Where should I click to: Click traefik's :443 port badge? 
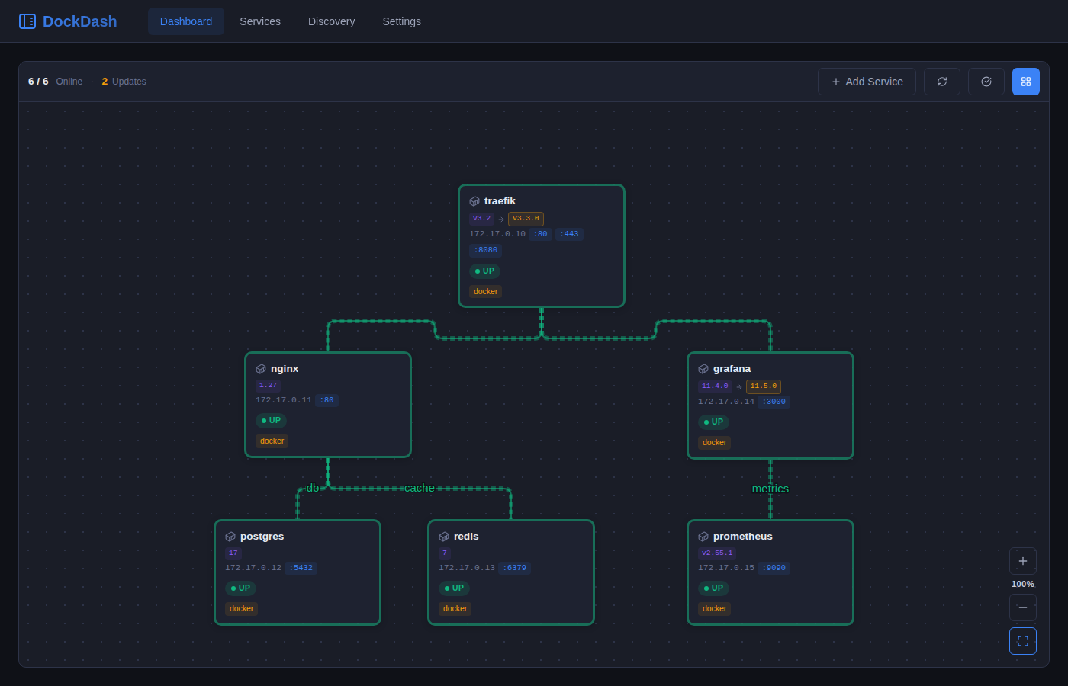(x=569, y=234)
